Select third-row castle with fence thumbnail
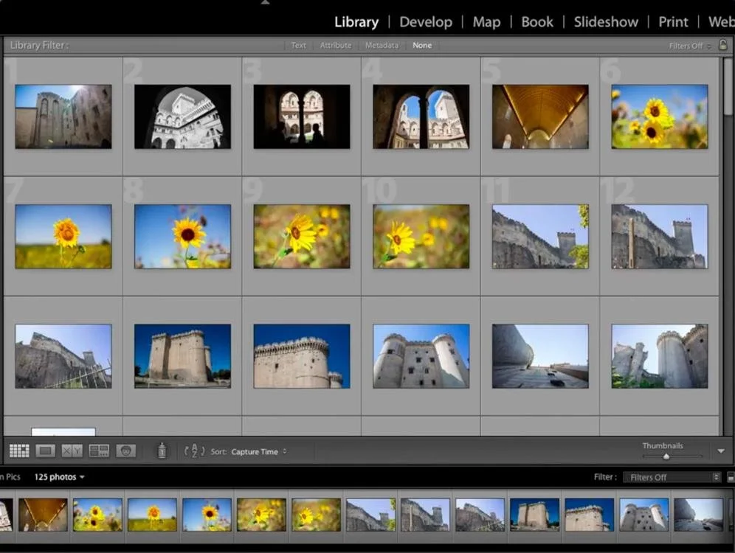 [63, 356]
